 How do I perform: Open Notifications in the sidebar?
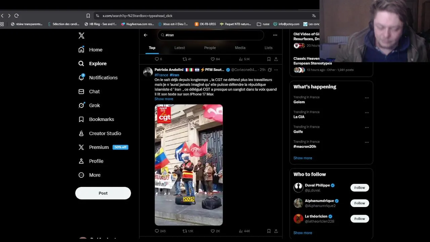tap(98, 78)
